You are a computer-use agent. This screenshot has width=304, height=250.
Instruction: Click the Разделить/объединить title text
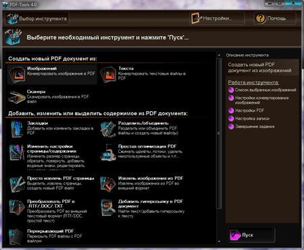click(x=143, y=123)
